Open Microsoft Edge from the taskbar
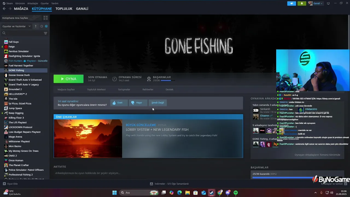 (179, 193)
